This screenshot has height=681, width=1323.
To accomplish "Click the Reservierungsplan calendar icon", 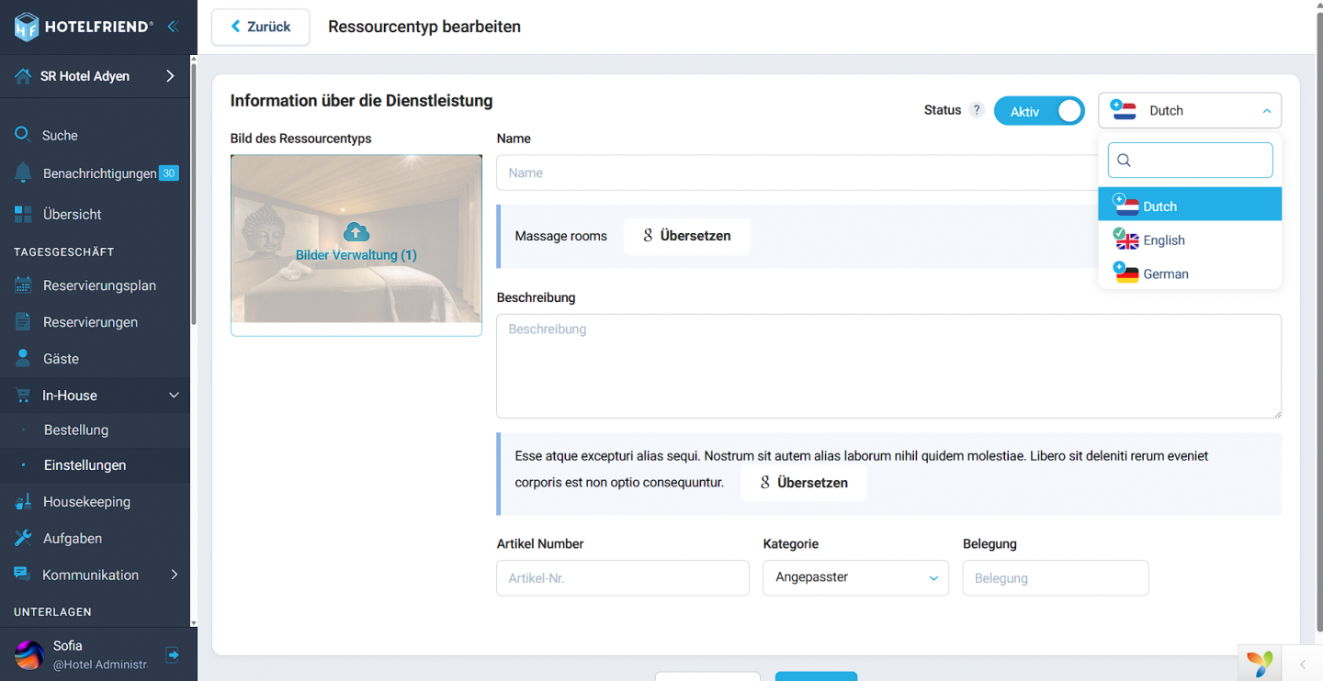I will pos(23,285).
